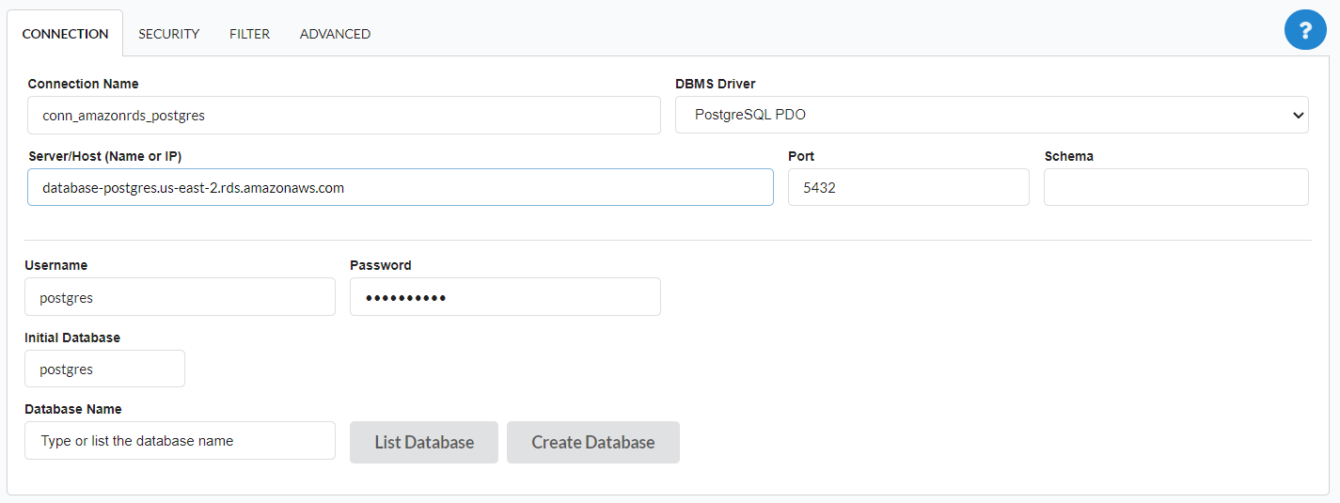Click the empty Schema input field
This screenshot has width=1340, height=503.
(1175, 187)
